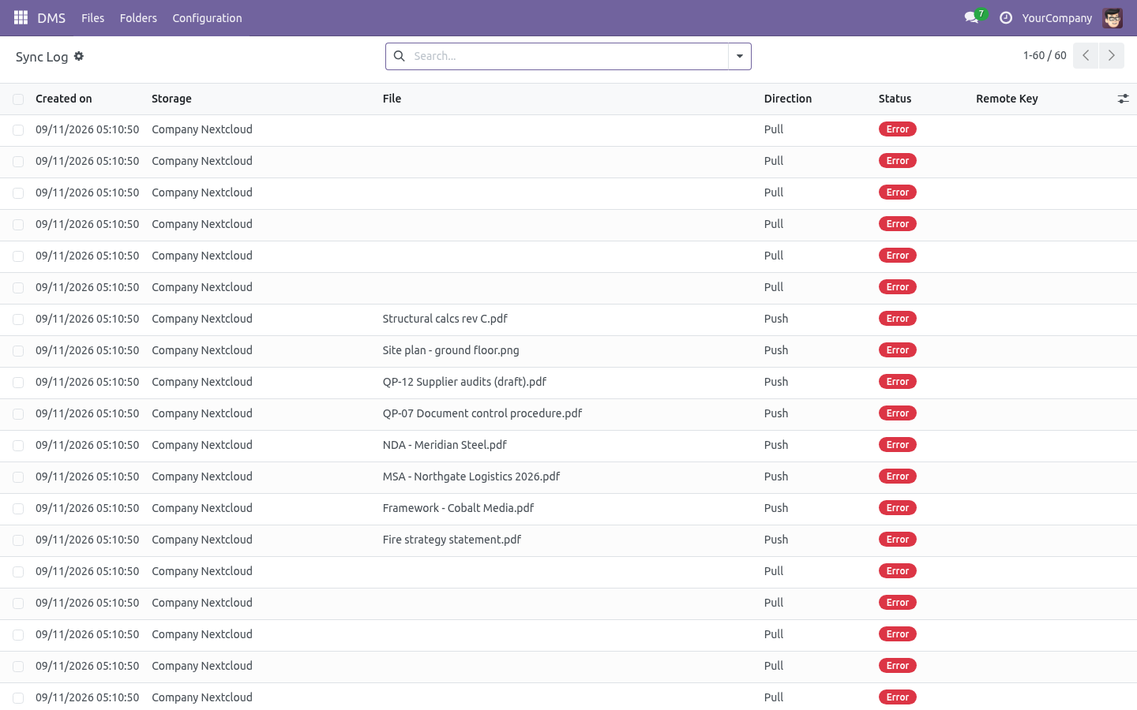This screenshot has width=1137, height=710.
Task: Go to the next page arrow
Action: [1111, 55]
